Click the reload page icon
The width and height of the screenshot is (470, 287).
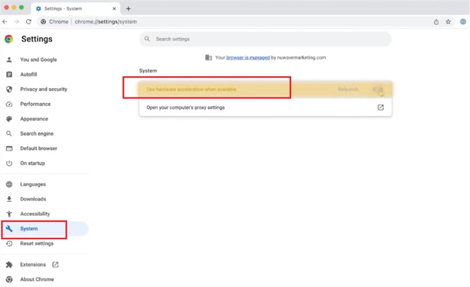(x=28, y=22)
